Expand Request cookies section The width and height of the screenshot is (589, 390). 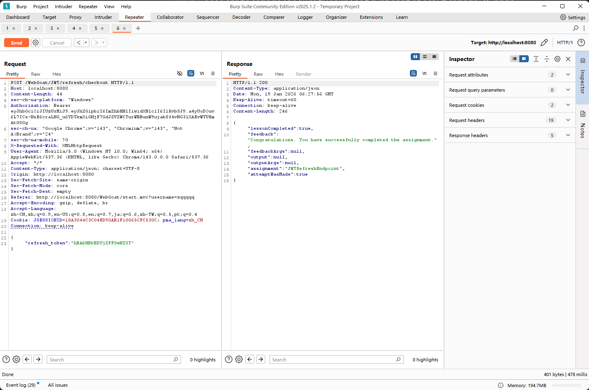pyautogui.click(x=568, y=105)
